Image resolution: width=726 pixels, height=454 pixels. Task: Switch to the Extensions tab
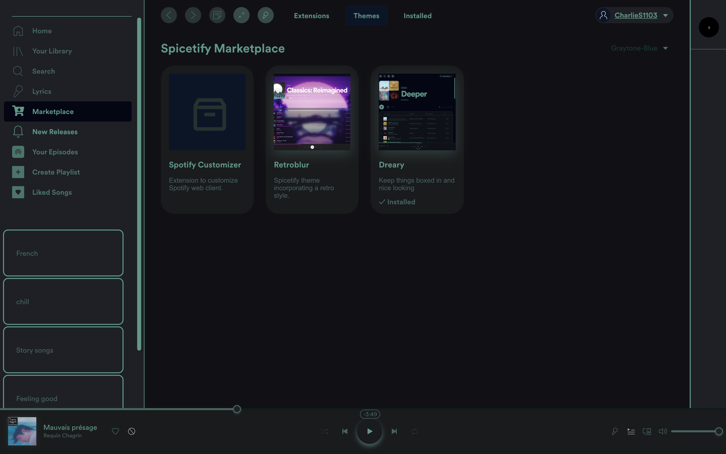[312, 15]
